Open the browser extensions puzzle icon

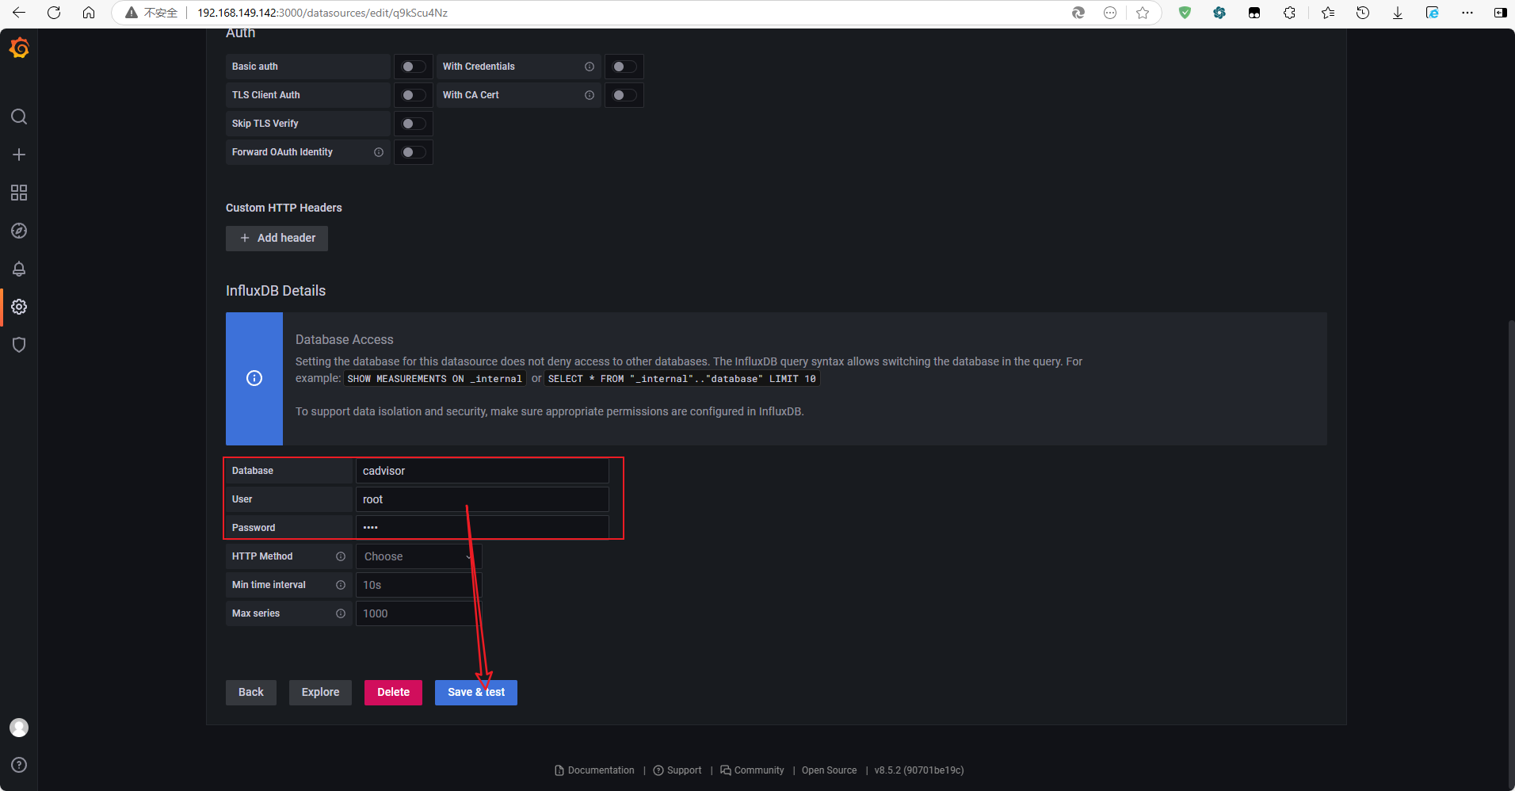click(x=1290, y=13)
